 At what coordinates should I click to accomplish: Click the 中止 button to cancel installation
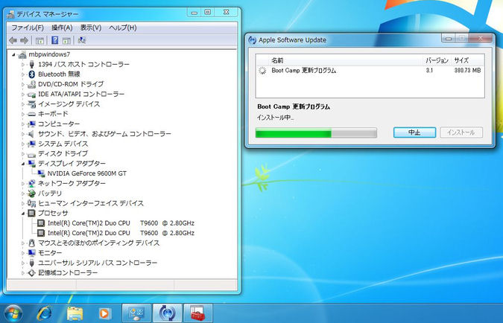coord(414,132)
